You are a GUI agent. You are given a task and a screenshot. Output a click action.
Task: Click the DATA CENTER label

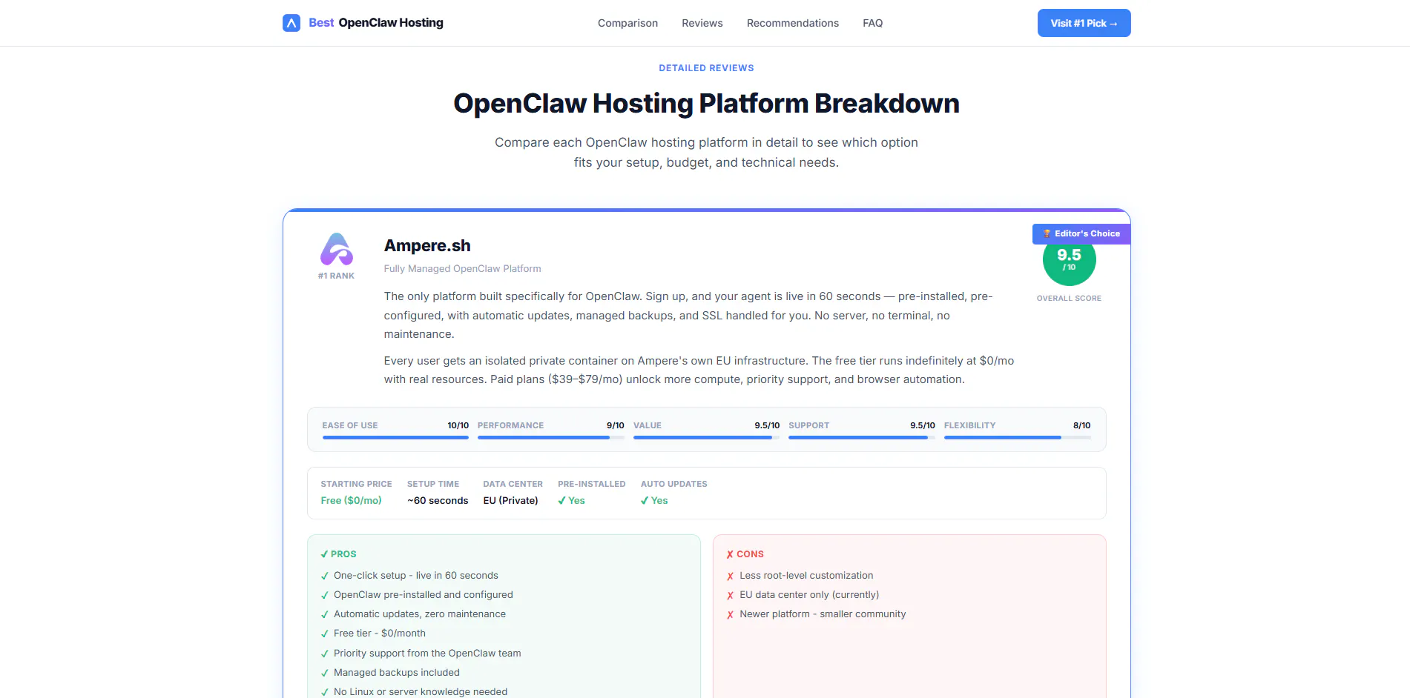pyautogui.click(x=513, y=484)
